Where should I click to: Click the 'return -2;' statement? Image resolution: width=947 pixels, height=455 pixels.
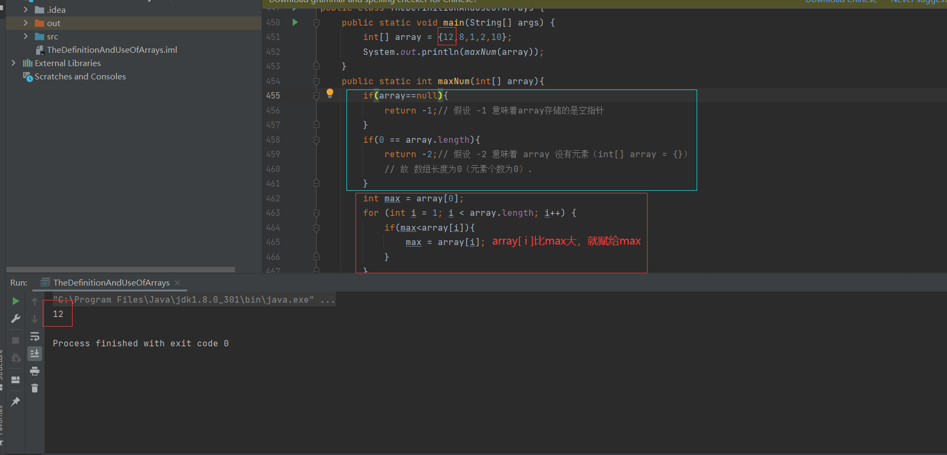[x=411, y=155]
